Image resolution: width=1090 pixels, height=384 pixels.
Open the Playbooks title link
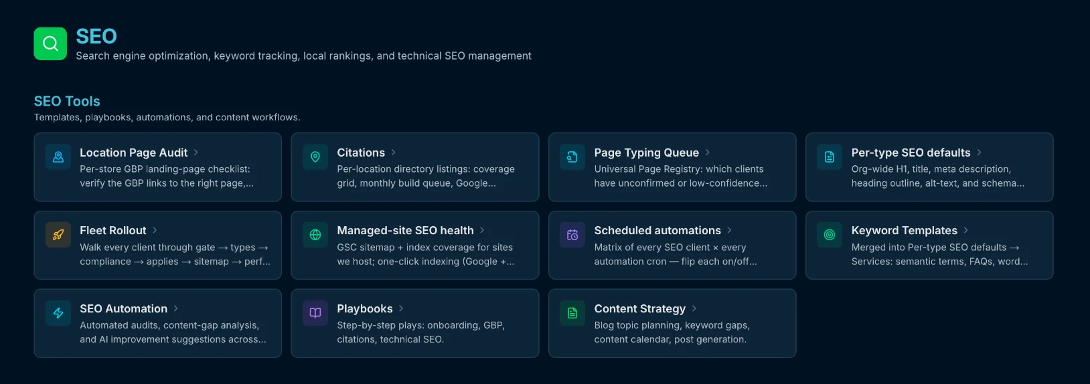[x=364, y=308]
